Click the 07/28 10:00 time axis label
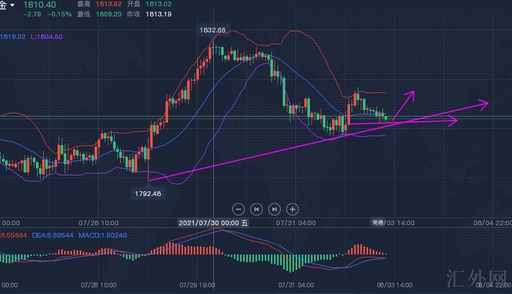The image size is (512, 294). coord(99,223)
